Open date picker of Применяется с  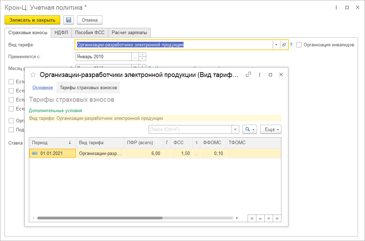click(x=135, y=56)
